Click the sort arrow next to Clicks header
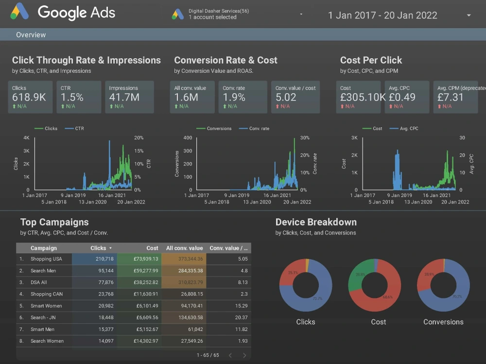The image size is (486, 364). point(110,248)
